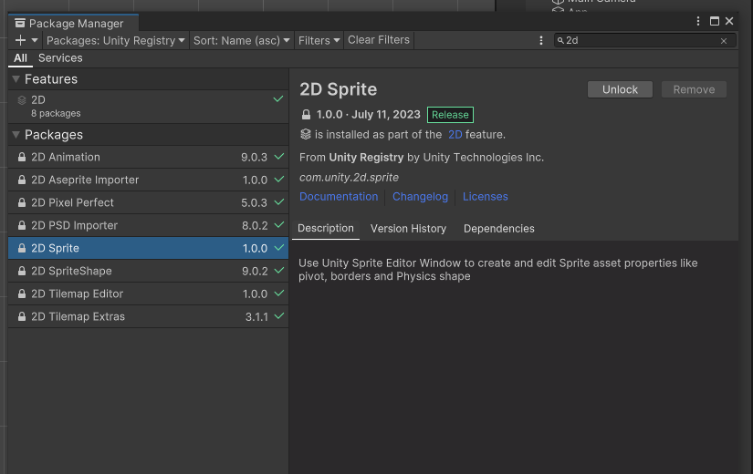Click the Package Manager window tab
Viewport: 753px width, 474px height.
(x=74, y=23)
